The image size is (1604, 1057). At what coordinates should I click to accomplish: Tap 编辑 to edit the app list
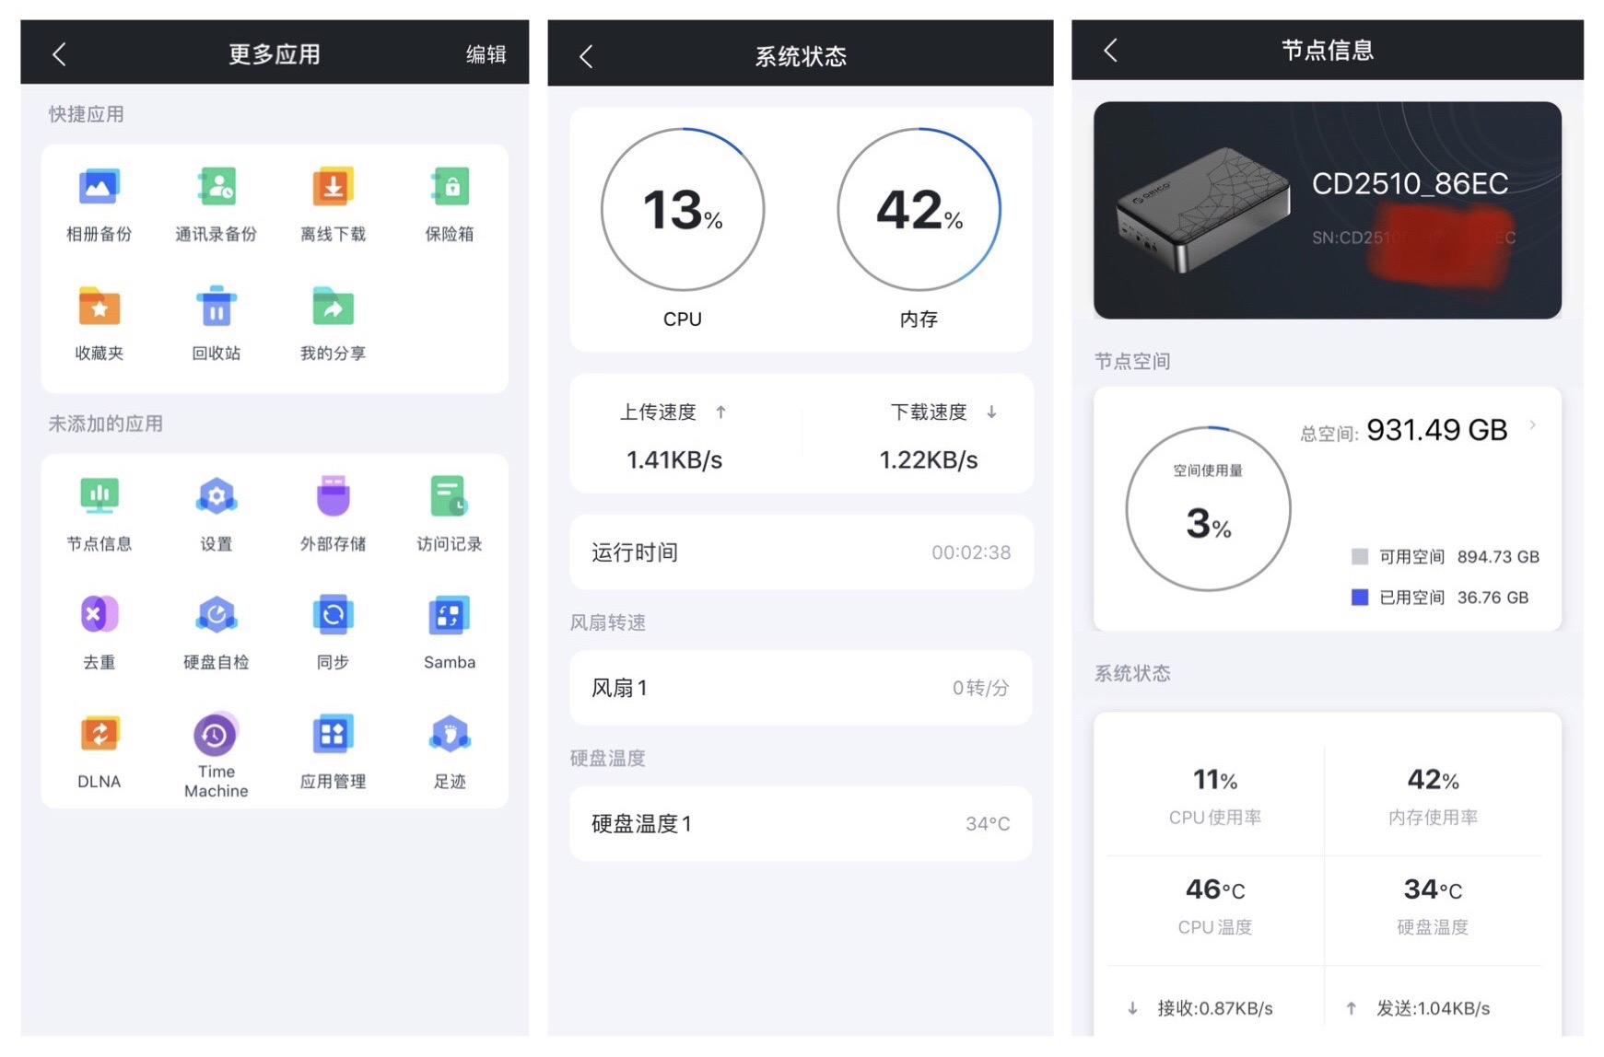click(486, 54)
